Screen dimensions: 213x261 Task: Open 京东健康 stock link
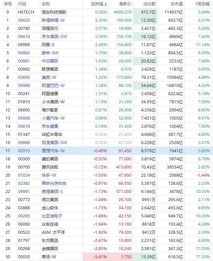[50, 126]
